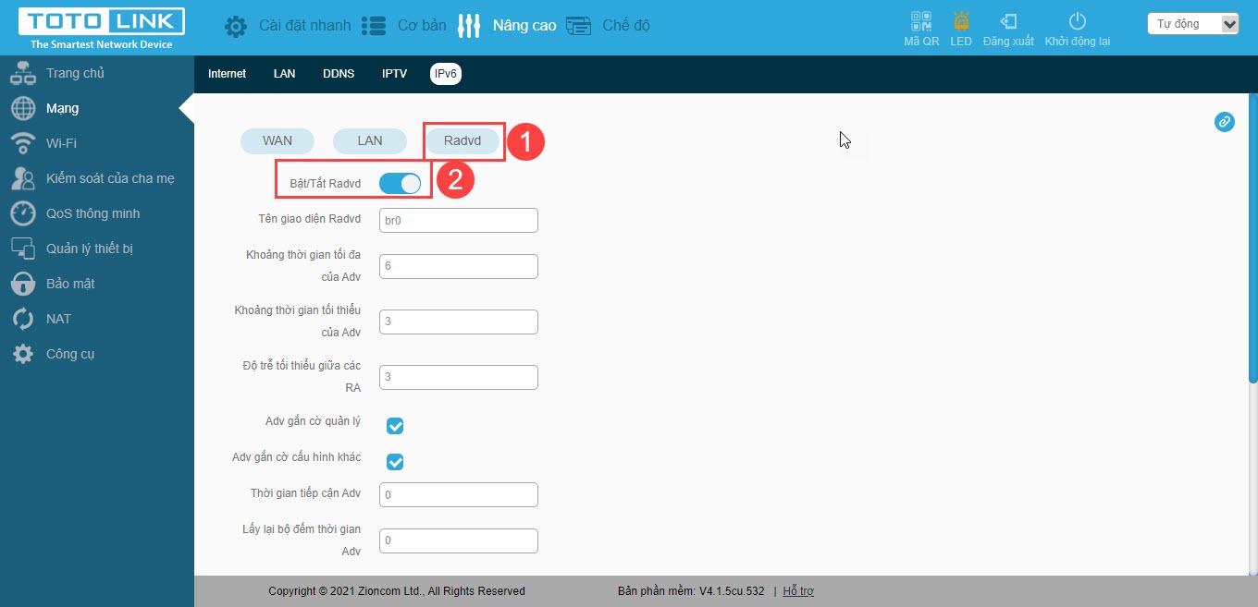
Task: Uncheck Adv gắn cờ quản lý checkbox
Action: (395, 426)
